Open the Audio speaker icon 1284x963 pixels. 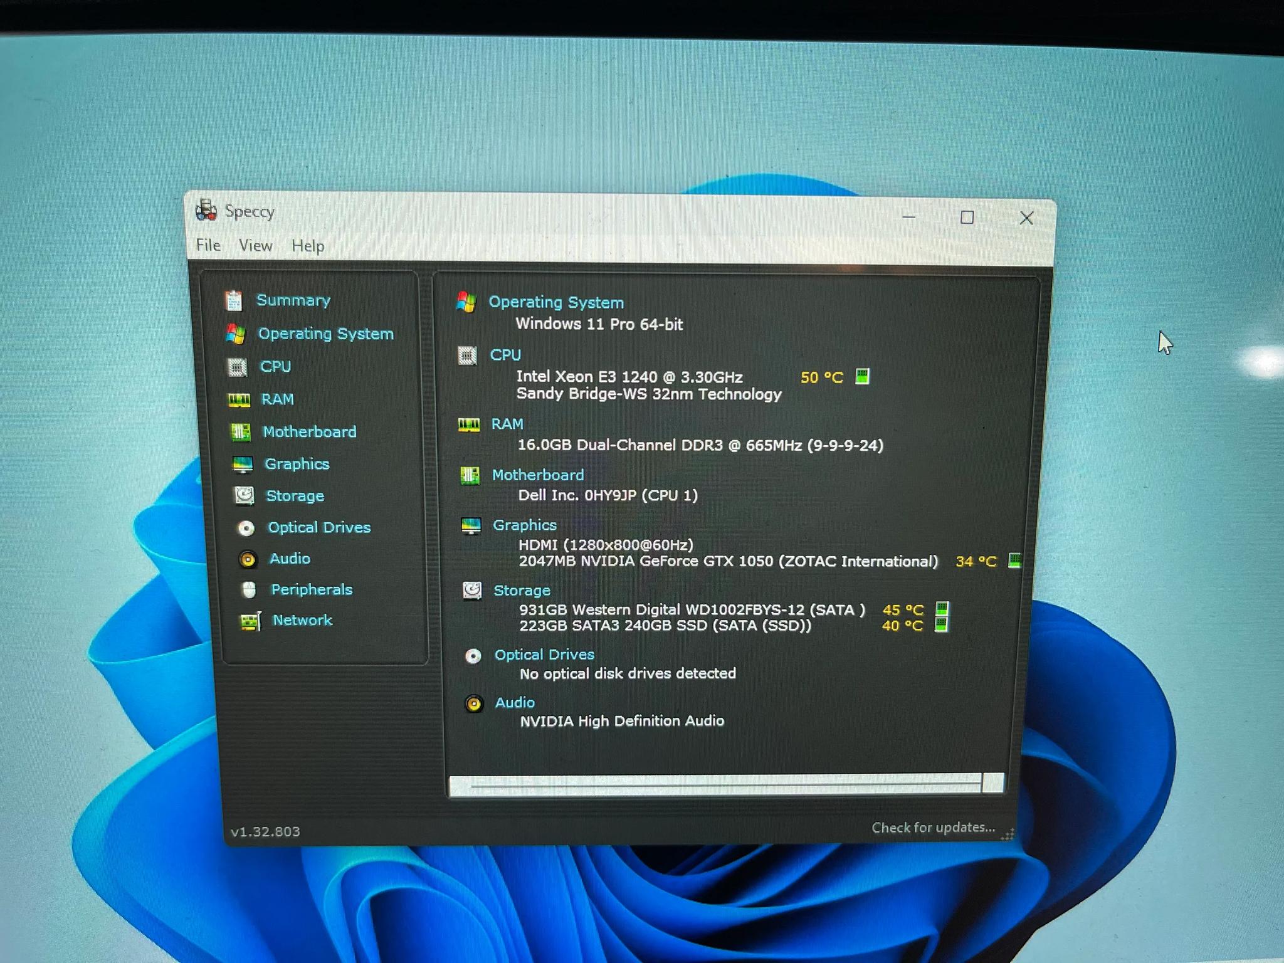pyautogui.click(x=248, y=559)
